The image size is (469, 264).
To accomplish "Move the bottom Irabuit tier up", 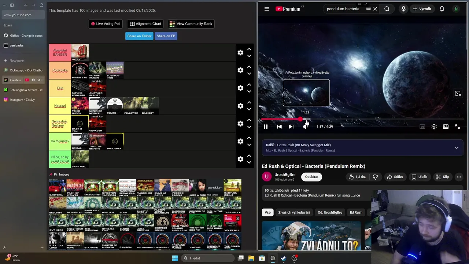I will tap(249, 156).
